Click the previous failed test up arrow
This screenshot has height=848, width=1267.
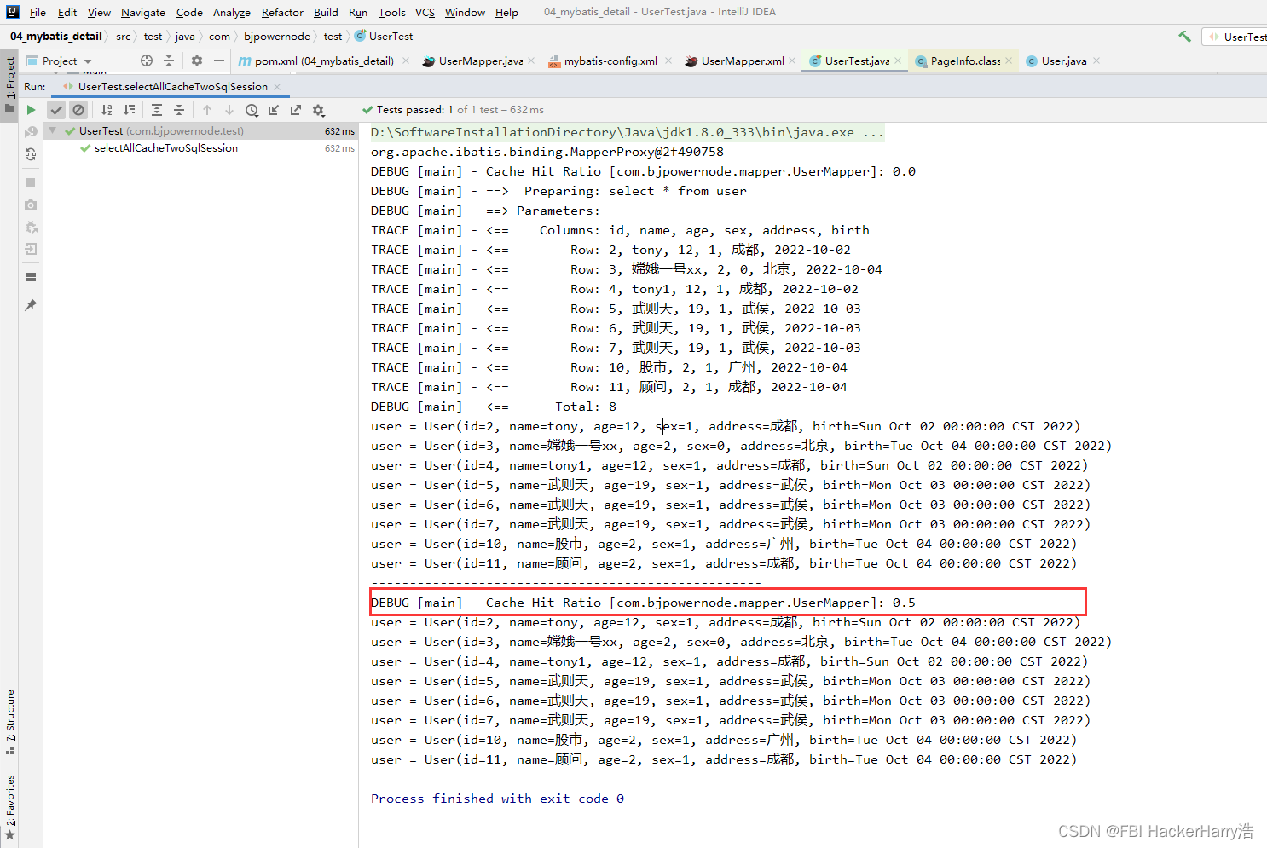pyautogui.click(x=207, y=110)
